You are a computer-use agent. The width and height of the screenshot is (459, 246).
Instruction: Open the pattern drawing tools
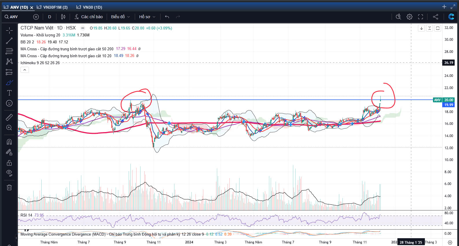click(x=9, y=62)
